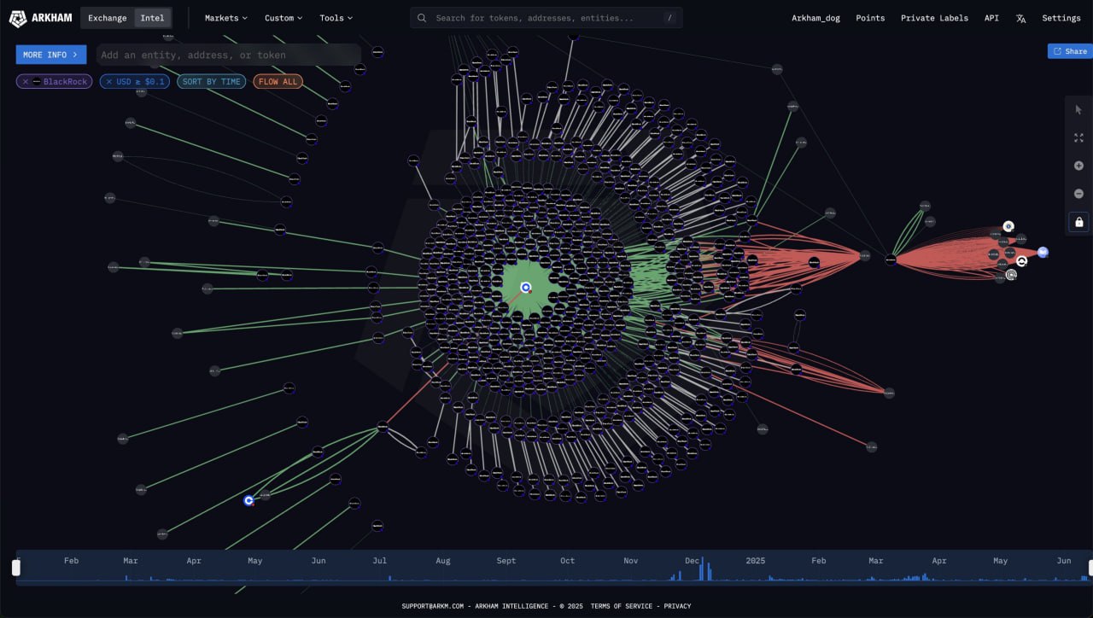This screenshot has height=618, width=1093.
Task: Click the Share button
Action: [1070, 51]
